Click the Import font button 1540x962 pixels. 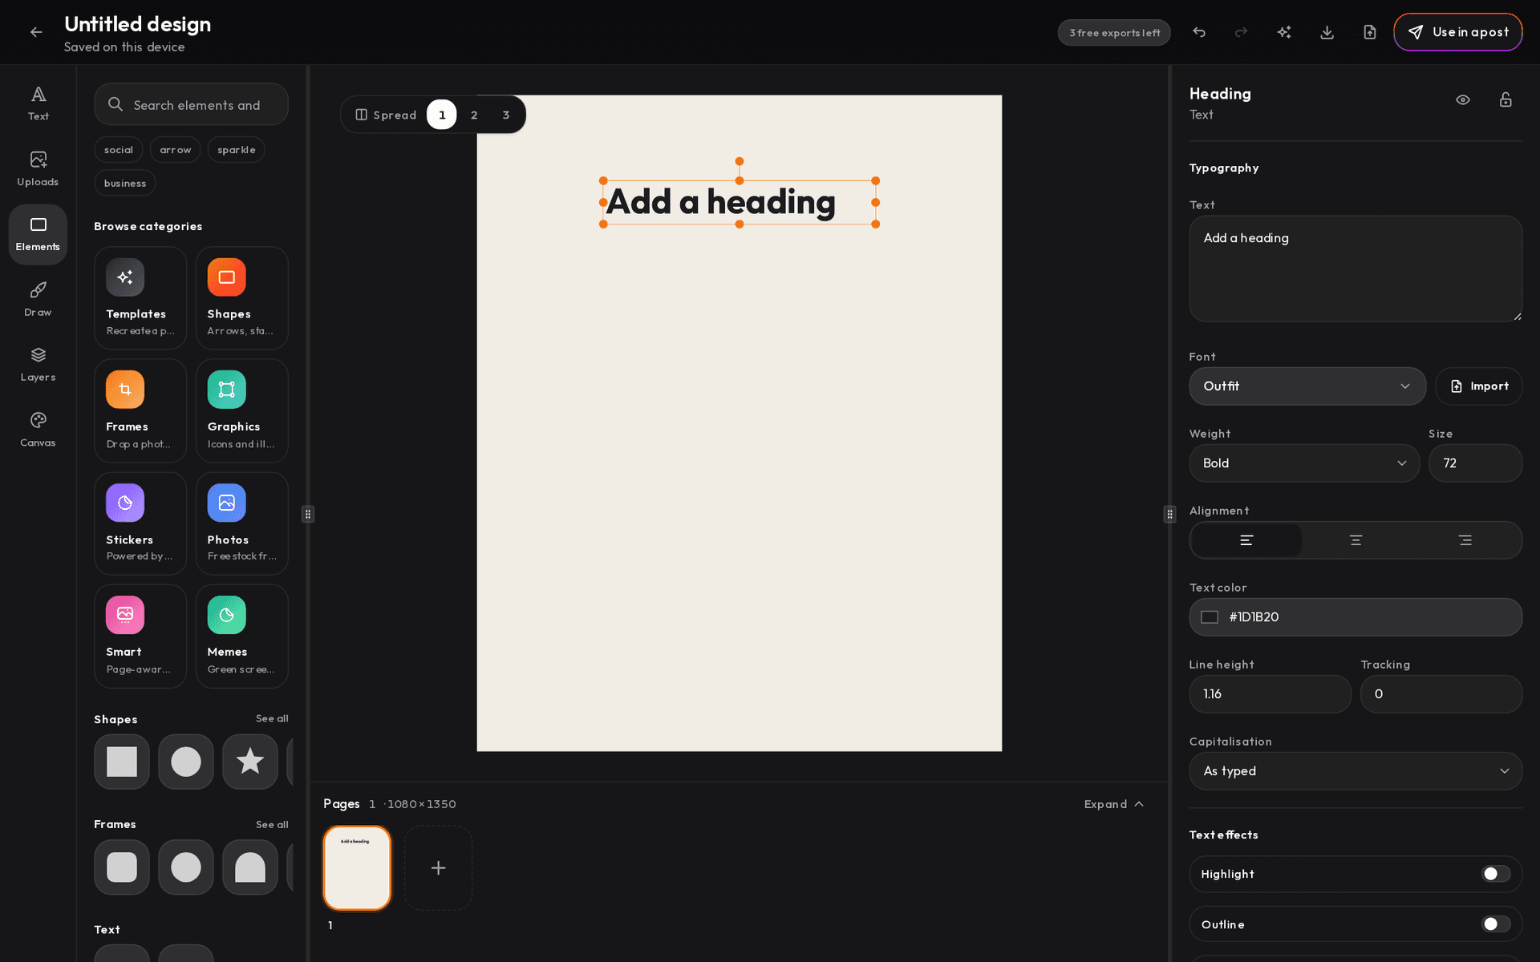click(1479, 386)
